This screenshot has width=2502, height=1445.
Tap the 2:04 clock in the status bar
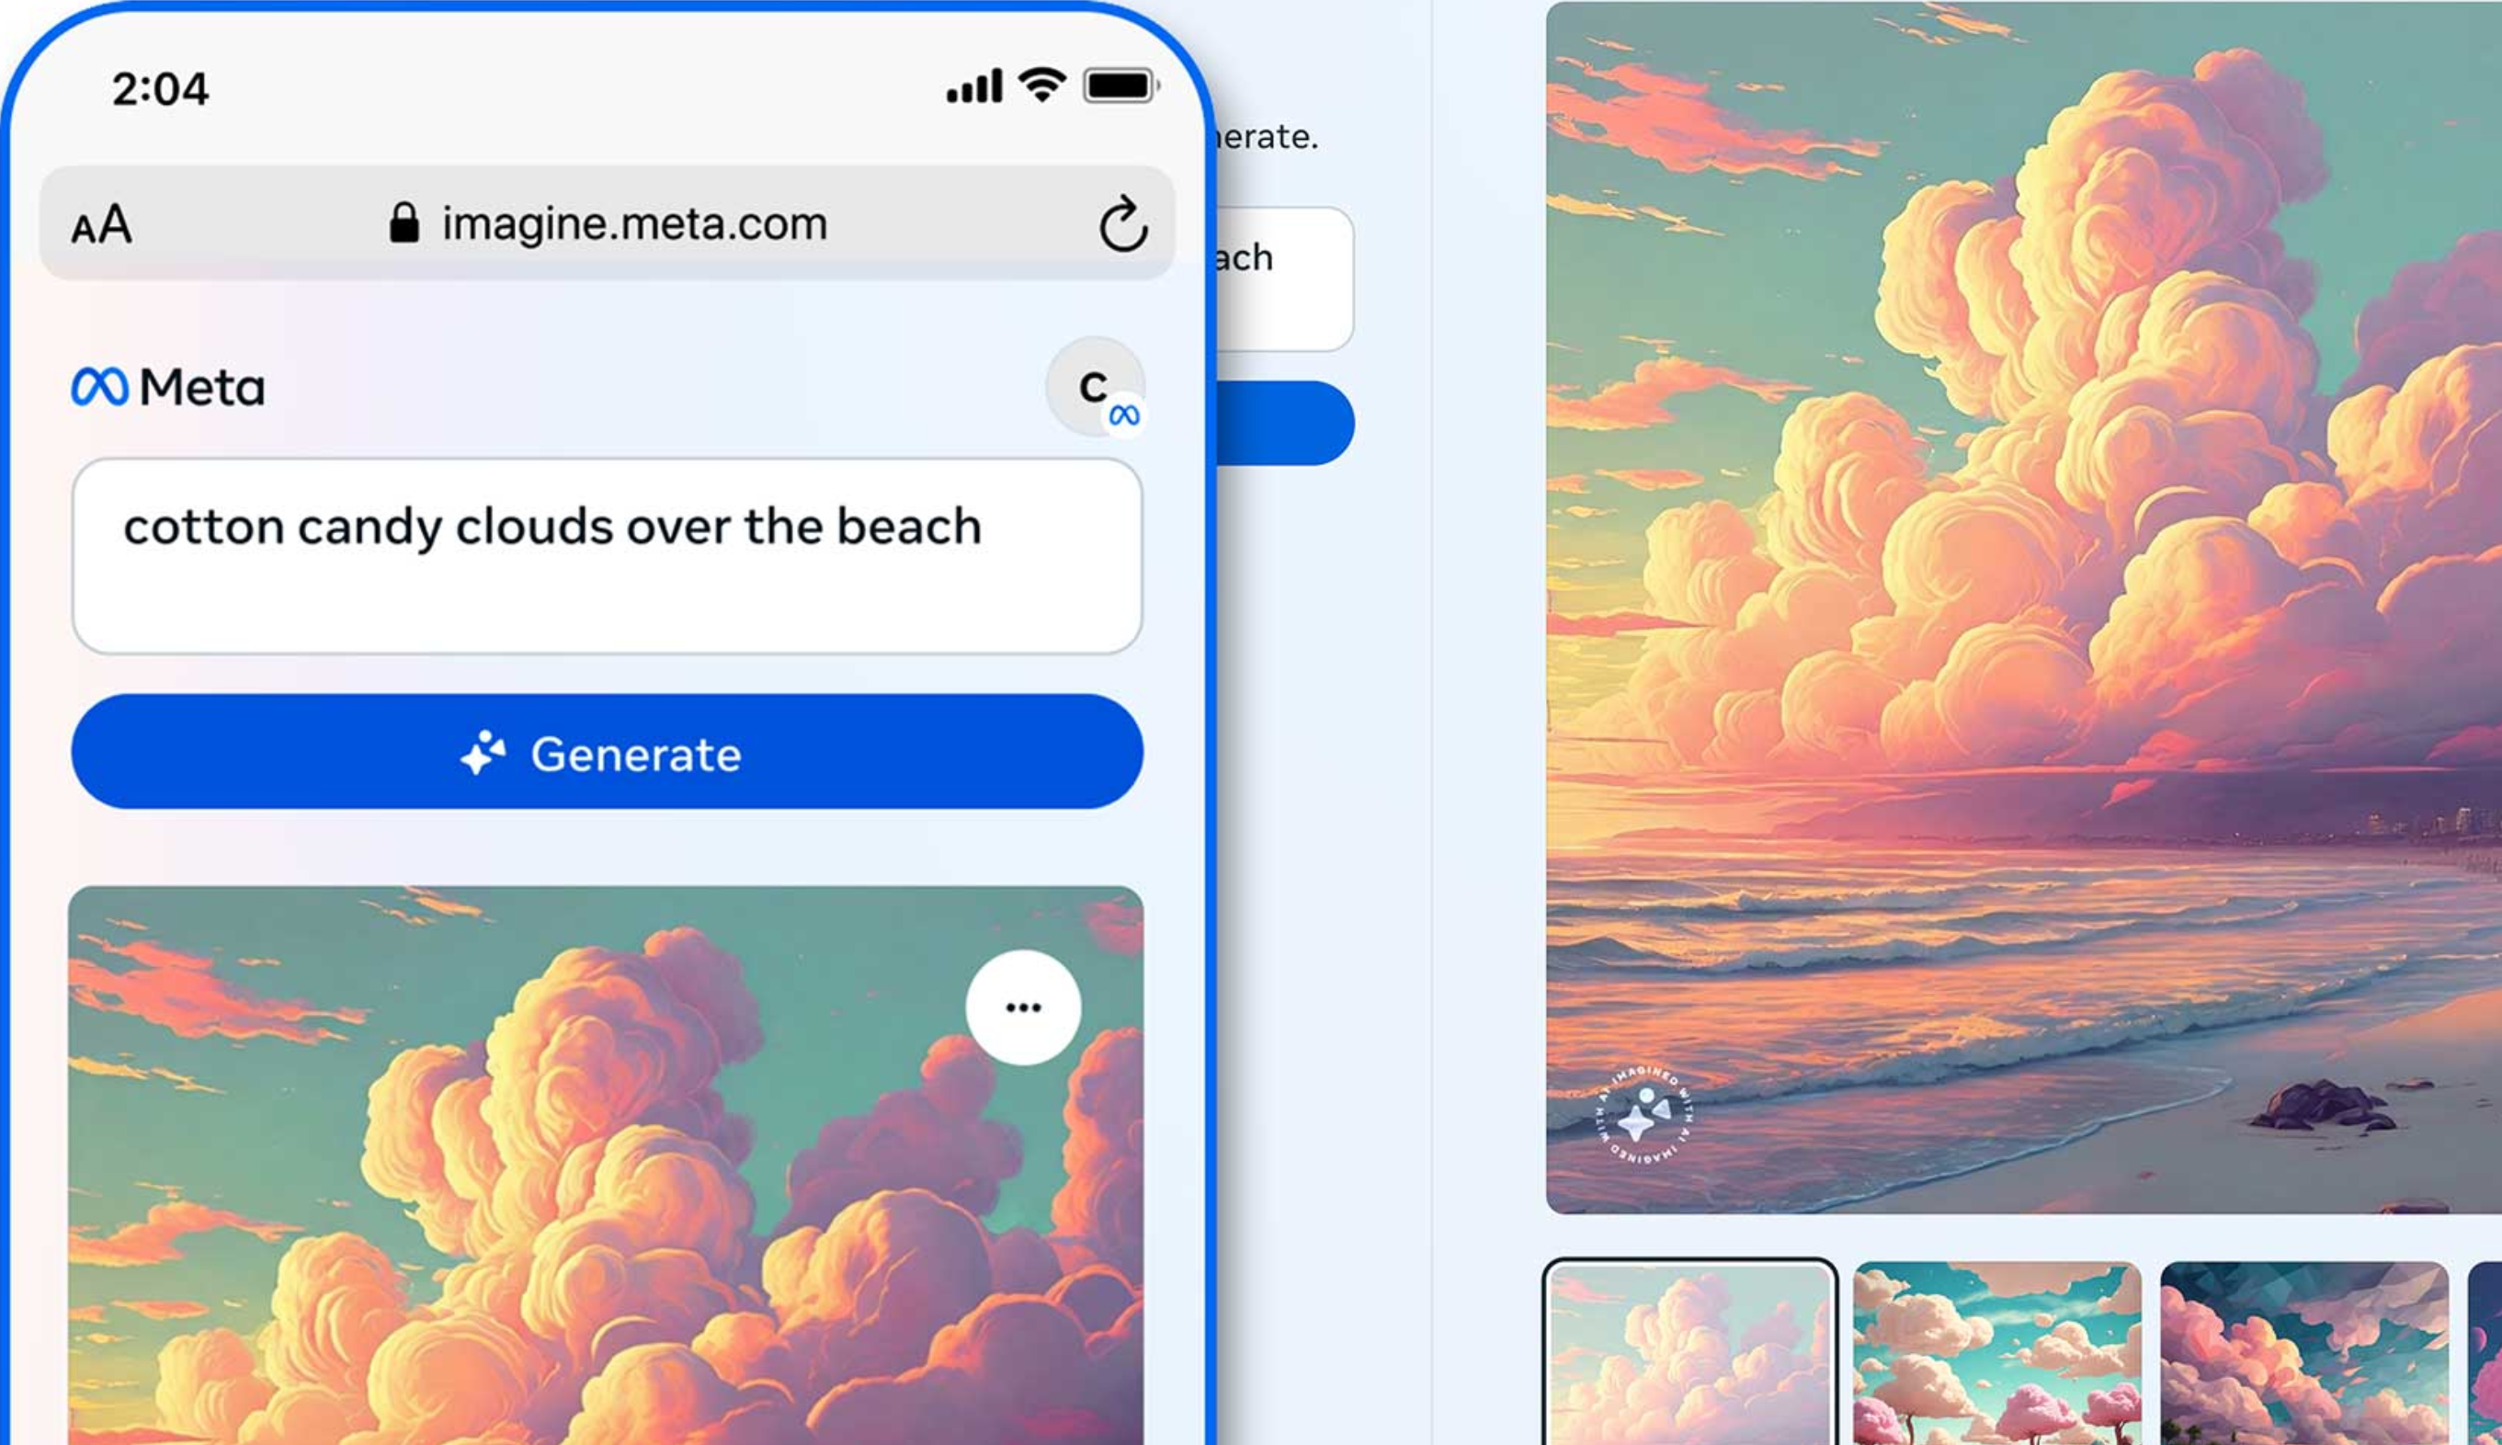point(159,89)
